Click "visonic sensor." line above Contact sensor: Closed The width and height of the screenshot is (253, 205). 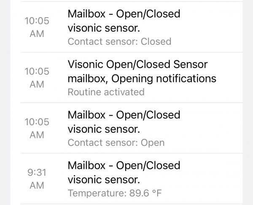click(x=103, y=28)
